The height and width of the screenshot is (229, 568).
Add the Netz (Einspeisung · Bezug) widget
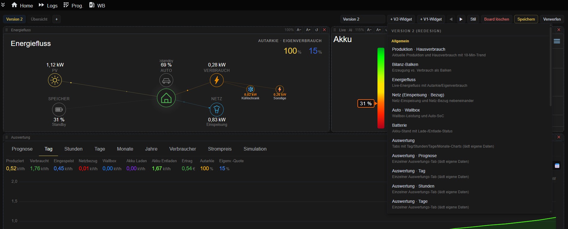pos(468,98)
